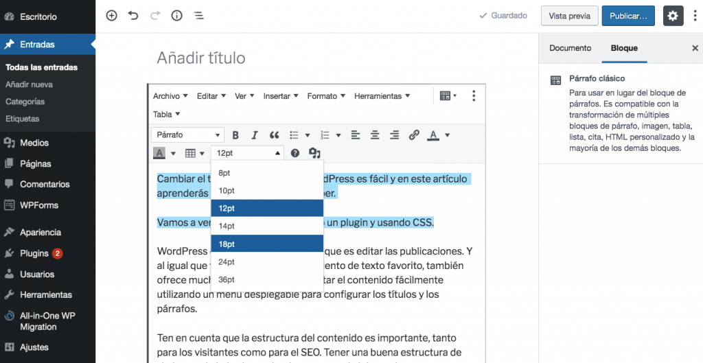Open settings gear icon
Image resolution: width=703 pixels, height=363 pixels.
pyautogui.click(x=673, y=16)
